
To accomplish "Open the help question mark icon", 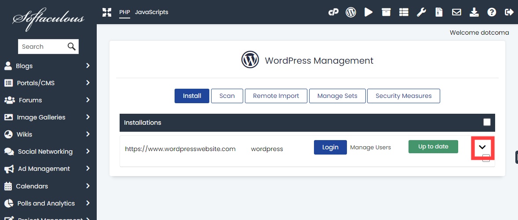I will (492, 12).
